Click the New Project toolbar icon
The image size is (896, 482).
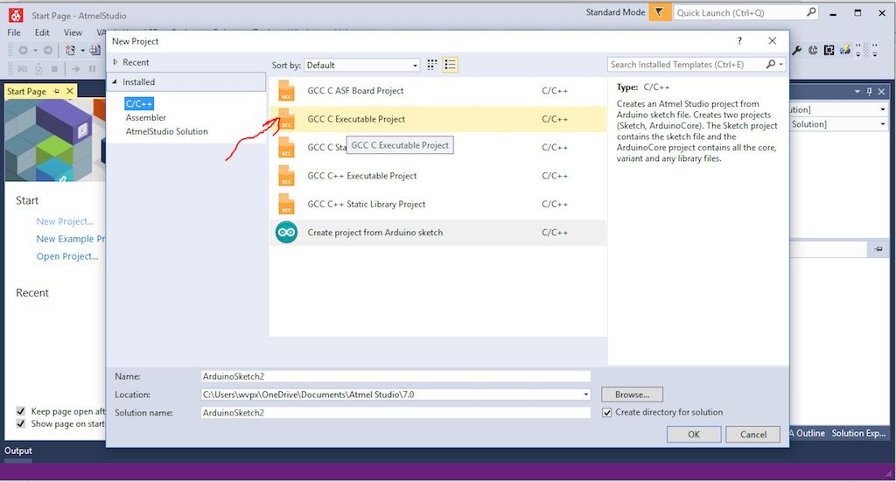tap(70, 50)
